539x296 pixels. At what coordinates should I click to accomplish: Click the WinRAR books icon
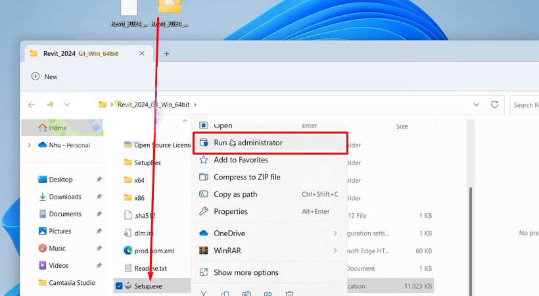pyautogui.click(x=204, y=251)
